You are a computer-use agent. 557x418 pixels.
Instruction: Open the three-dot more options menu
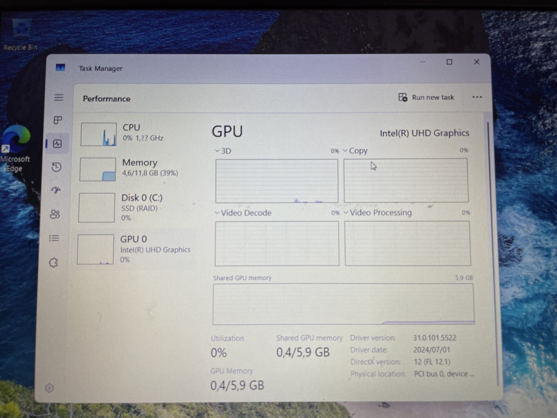click(477, 97)
